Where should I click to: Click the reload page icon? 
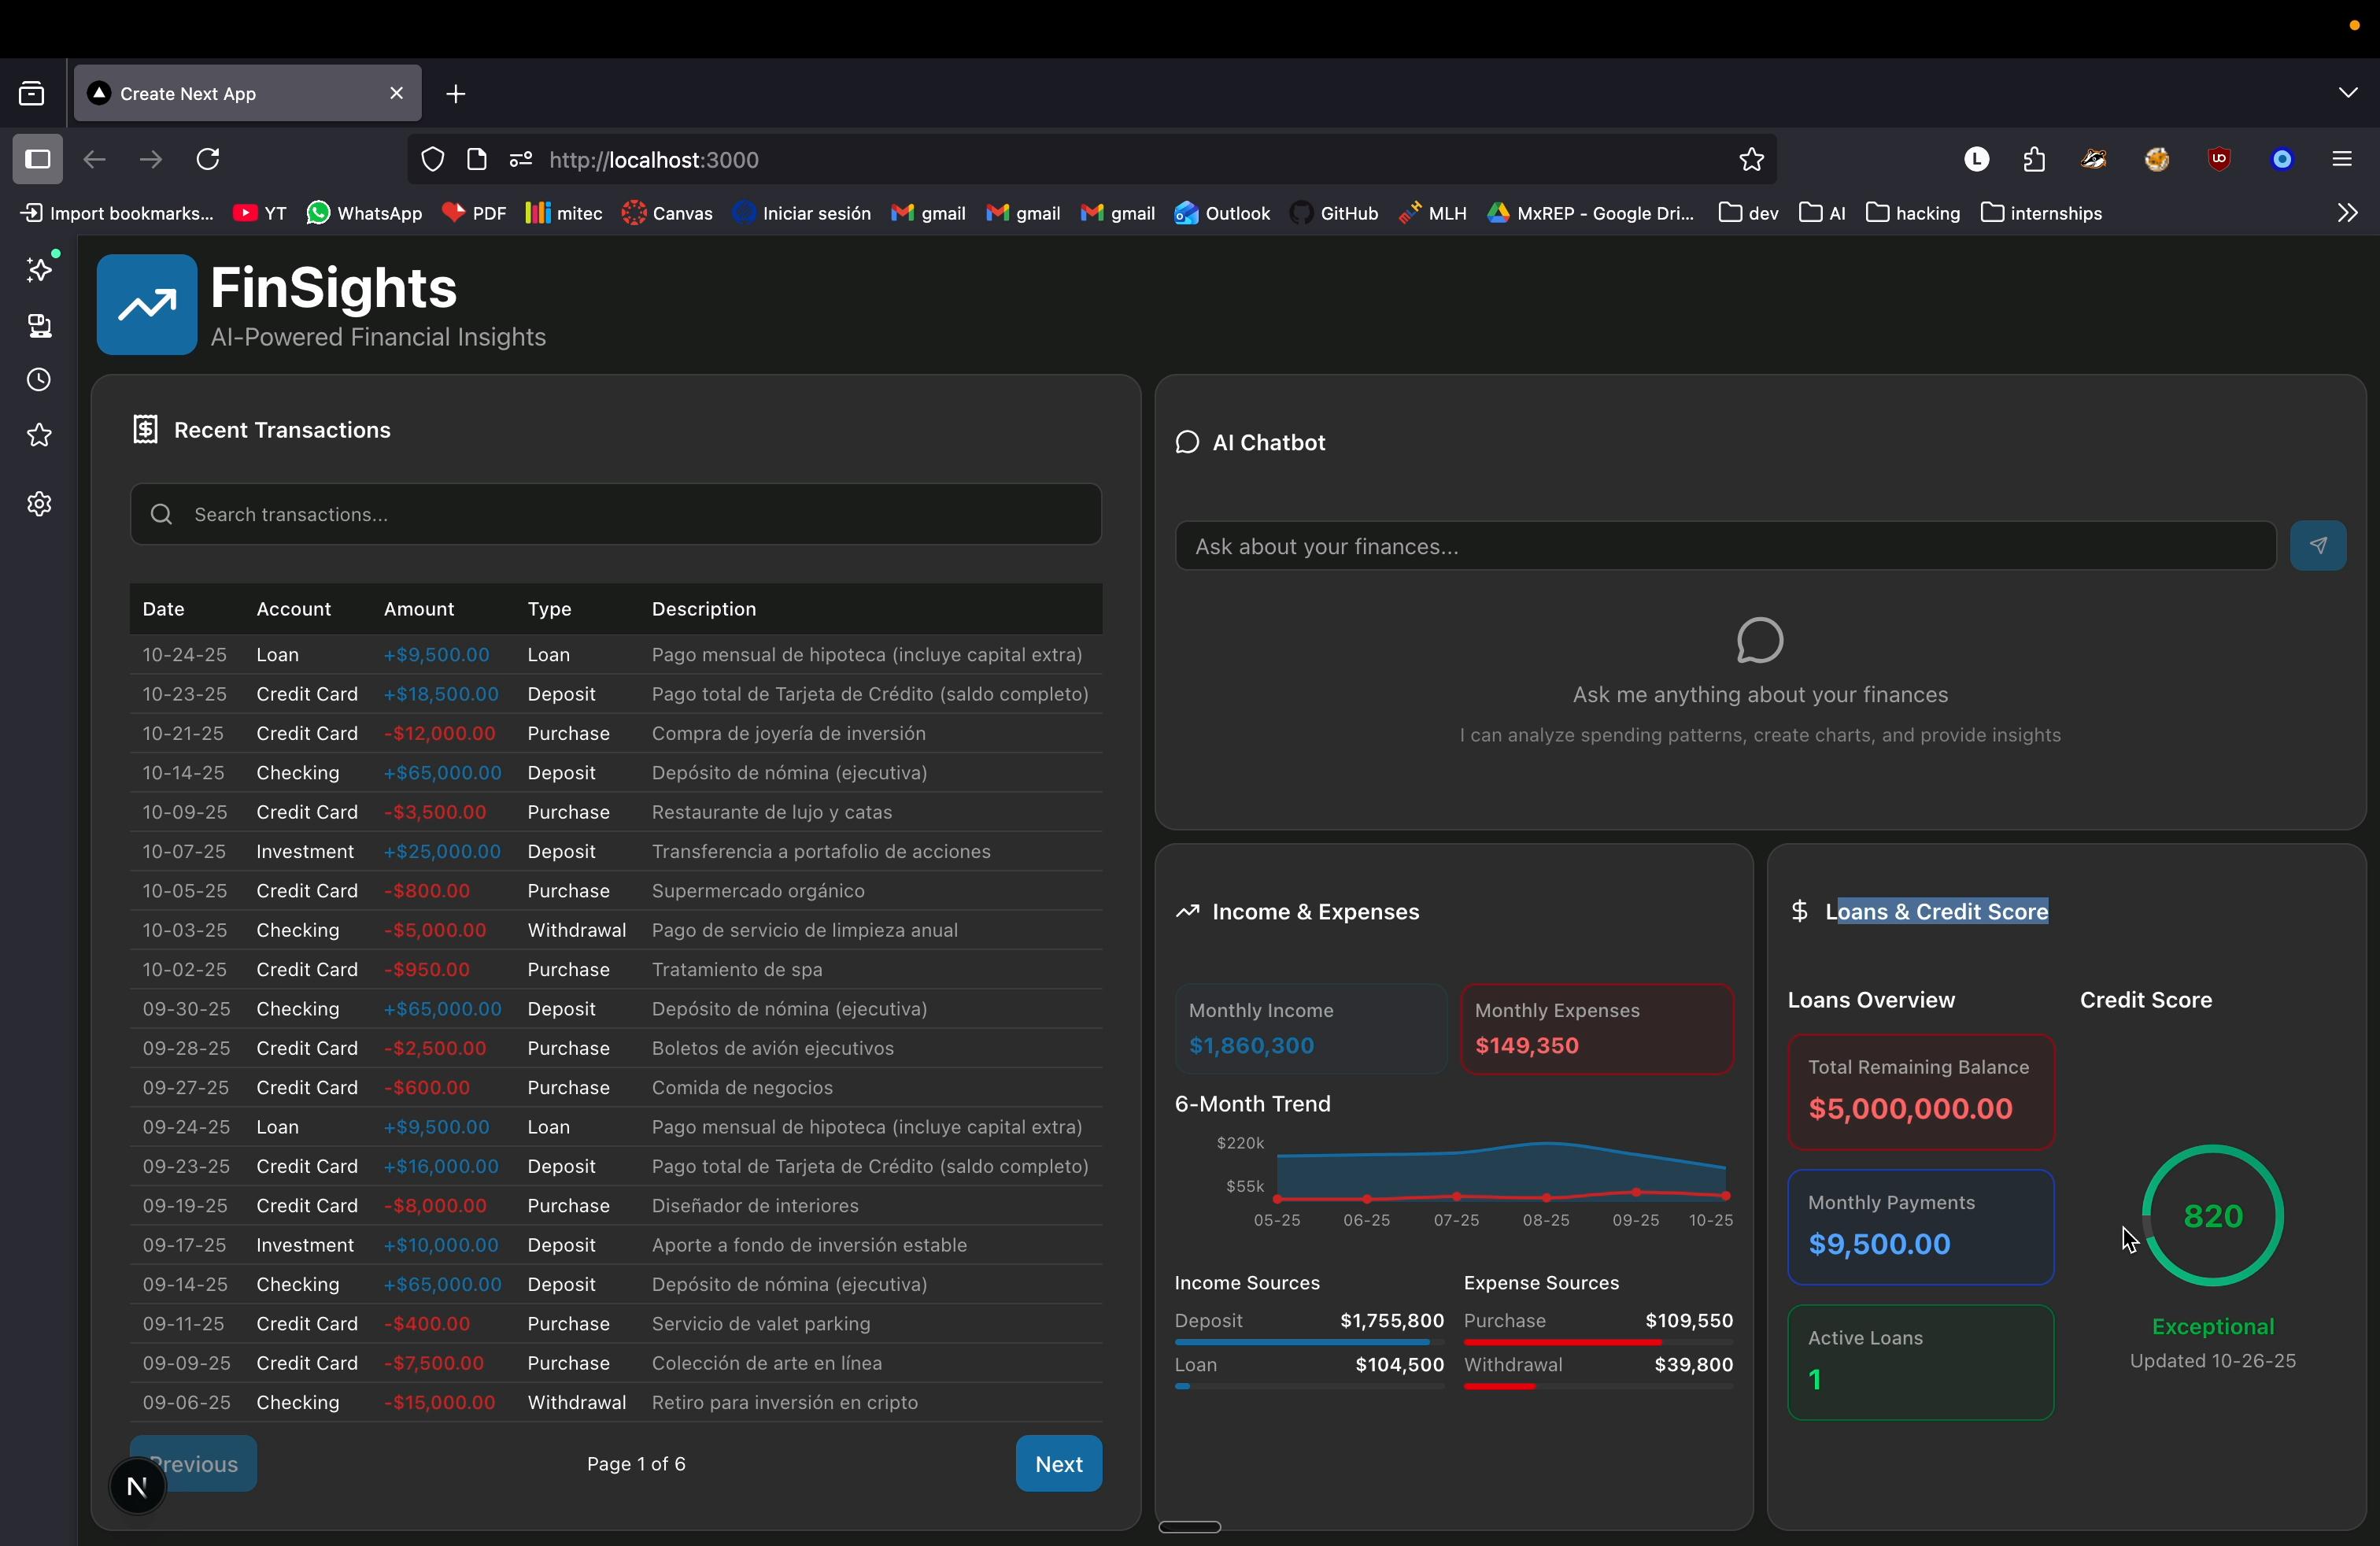pos(208,160)
